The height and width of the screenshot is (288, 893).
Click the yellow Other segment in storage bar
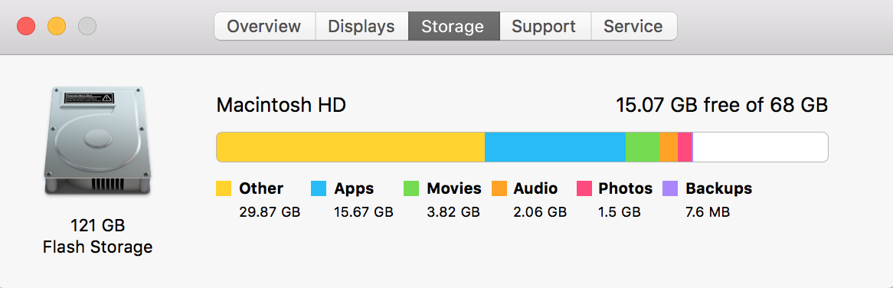coord(350,147)
